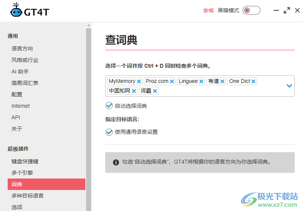This screenshot has height=211, width=302.
Task: Go to 语言方向 settings
Action: (22, 49)
